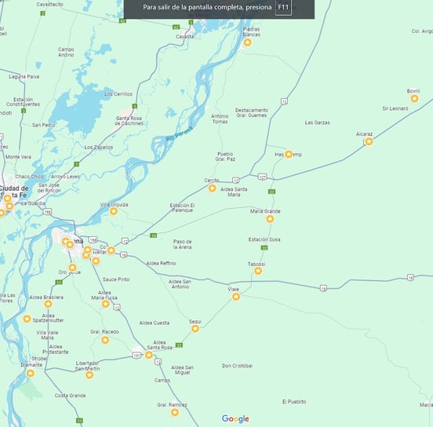This screenshot has height=427, width=433.
Task: Open the Tabossi saved-place star
Action: [258, 271]
